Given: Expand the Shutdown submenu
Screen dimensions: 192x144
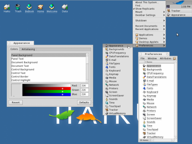Looking at the screenshot, I should (149, 20).
